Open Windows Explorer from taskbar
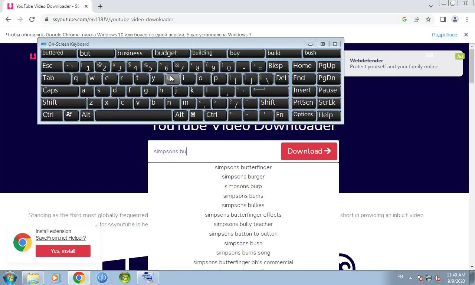This screenshot has width=475, height=285. 33,278
